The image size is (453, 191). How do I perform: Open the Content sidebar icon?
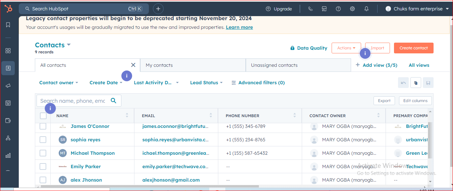tap(8, 103)
